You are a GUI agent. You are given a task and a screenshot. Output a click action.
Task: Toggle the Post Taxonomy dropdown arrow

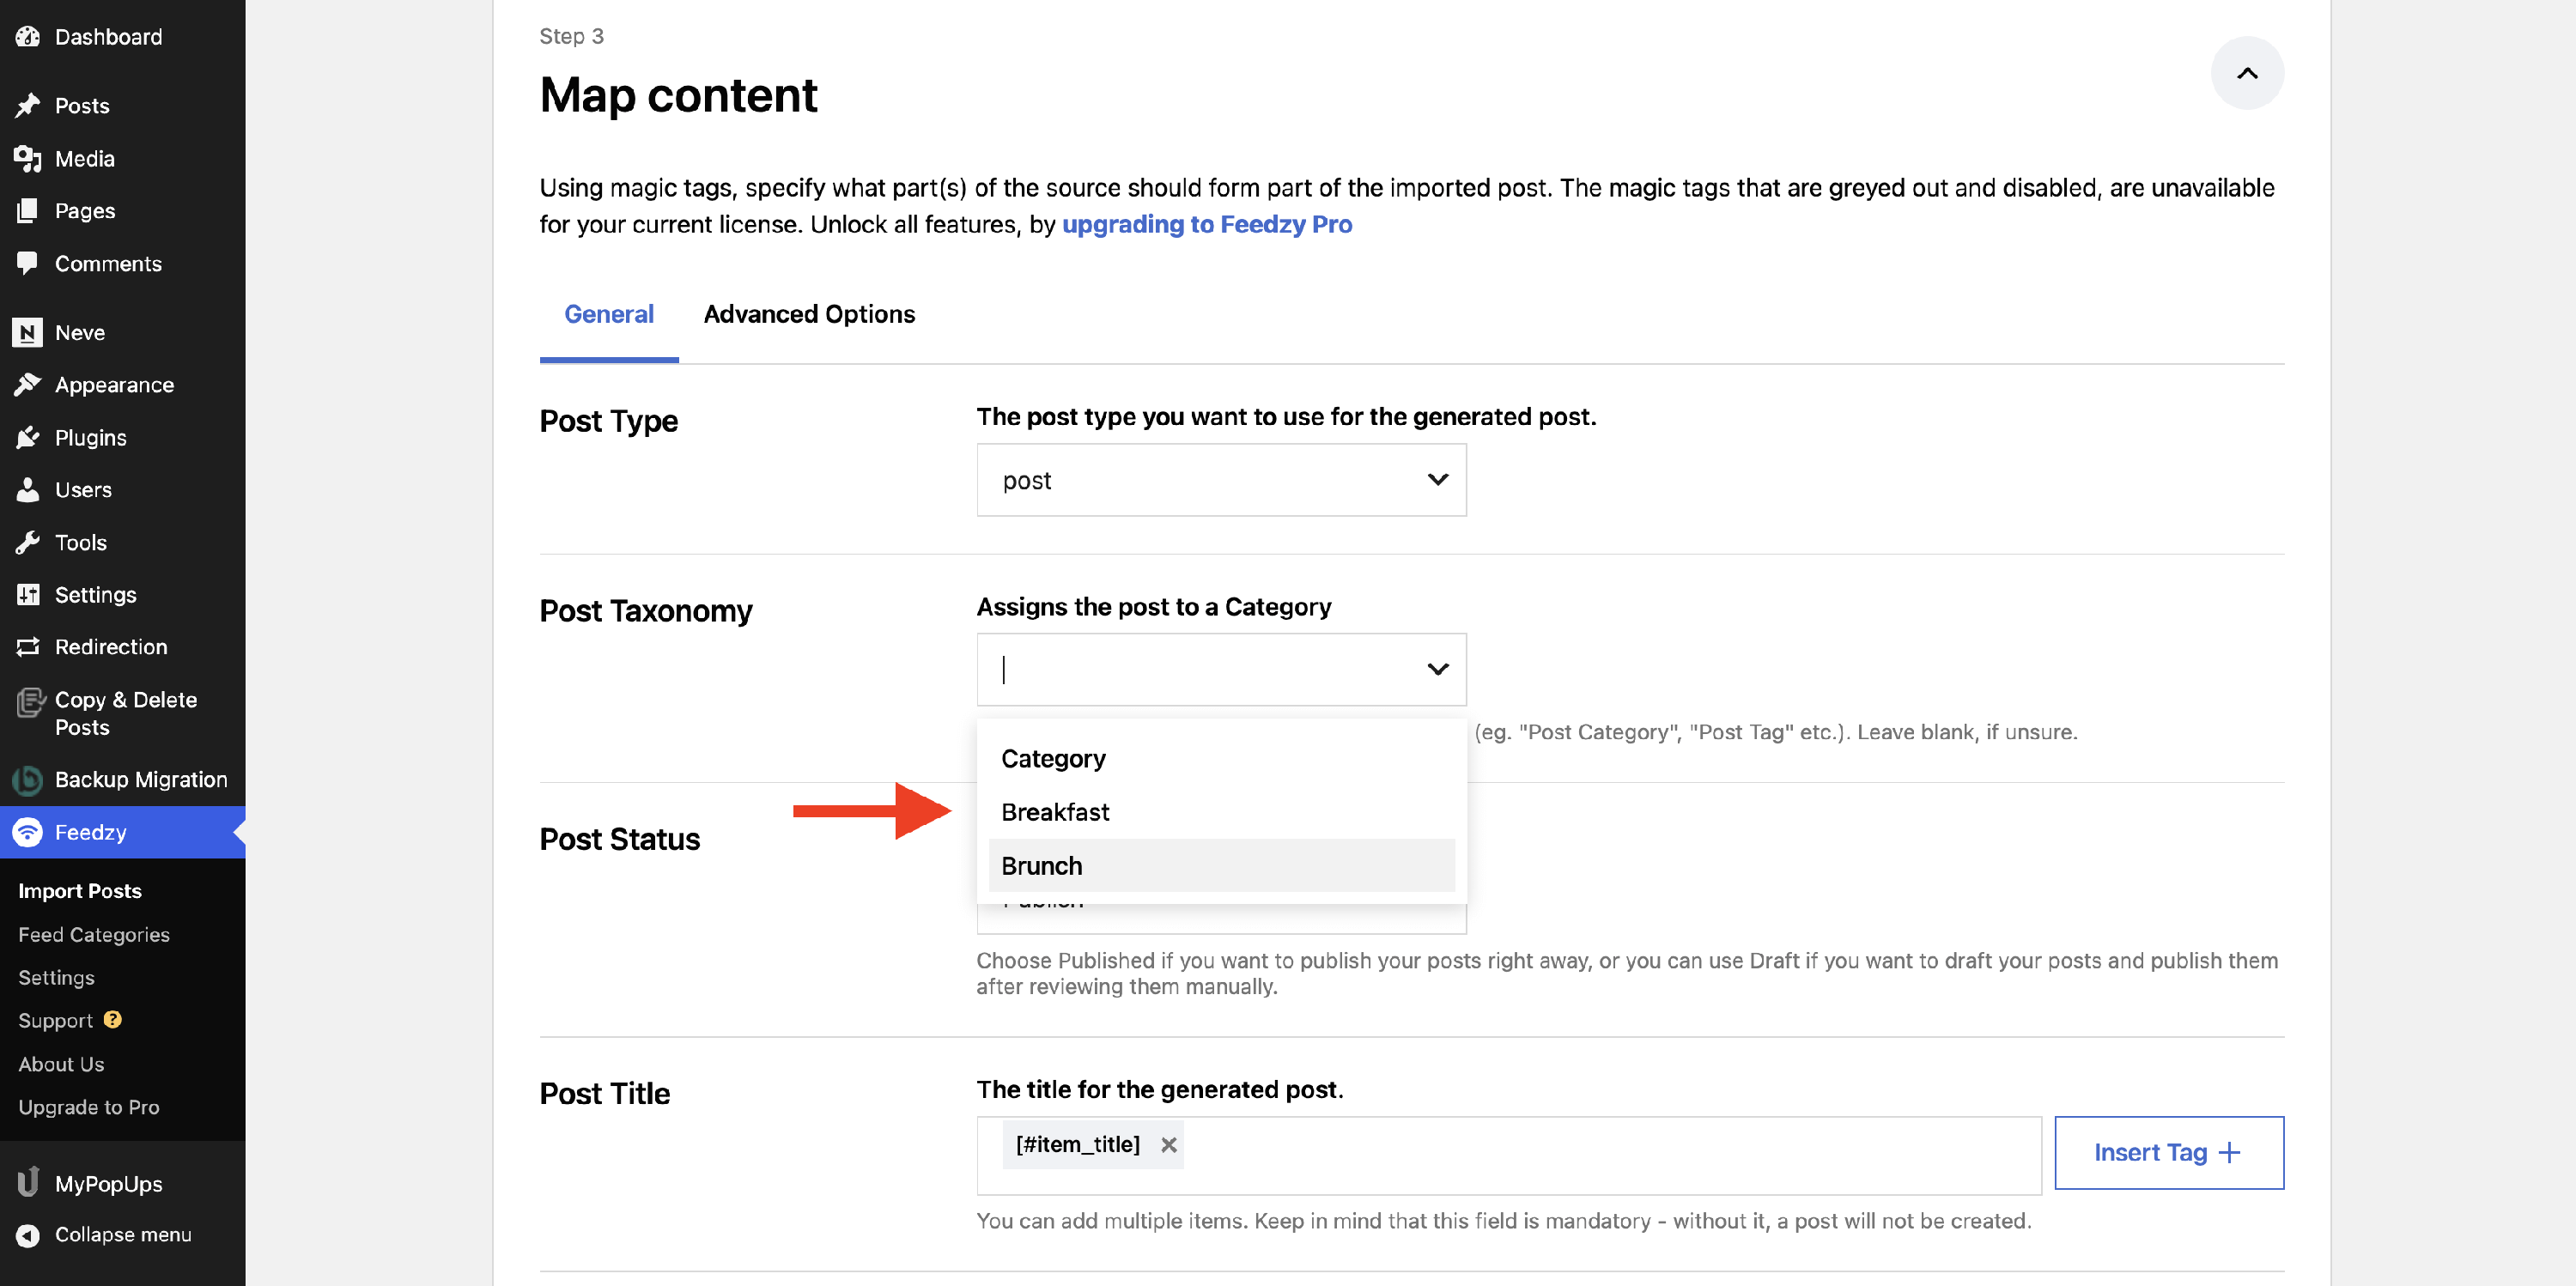pos(1436,669)
